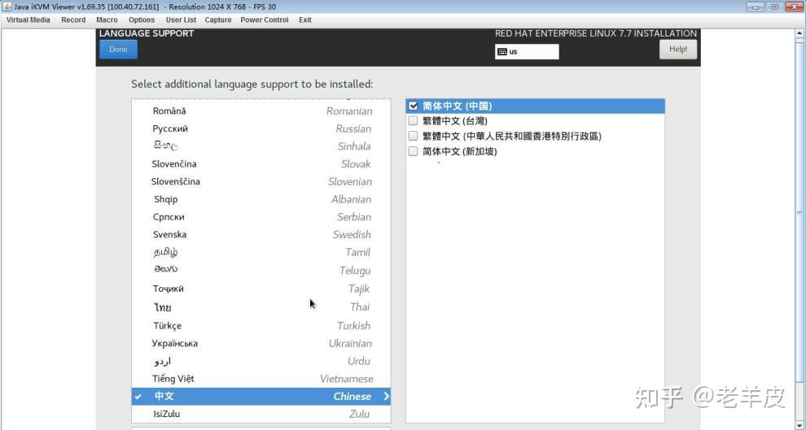Select the Telugu language row
The height and width of the screenshot is (430, 806).
coord(261,271)
